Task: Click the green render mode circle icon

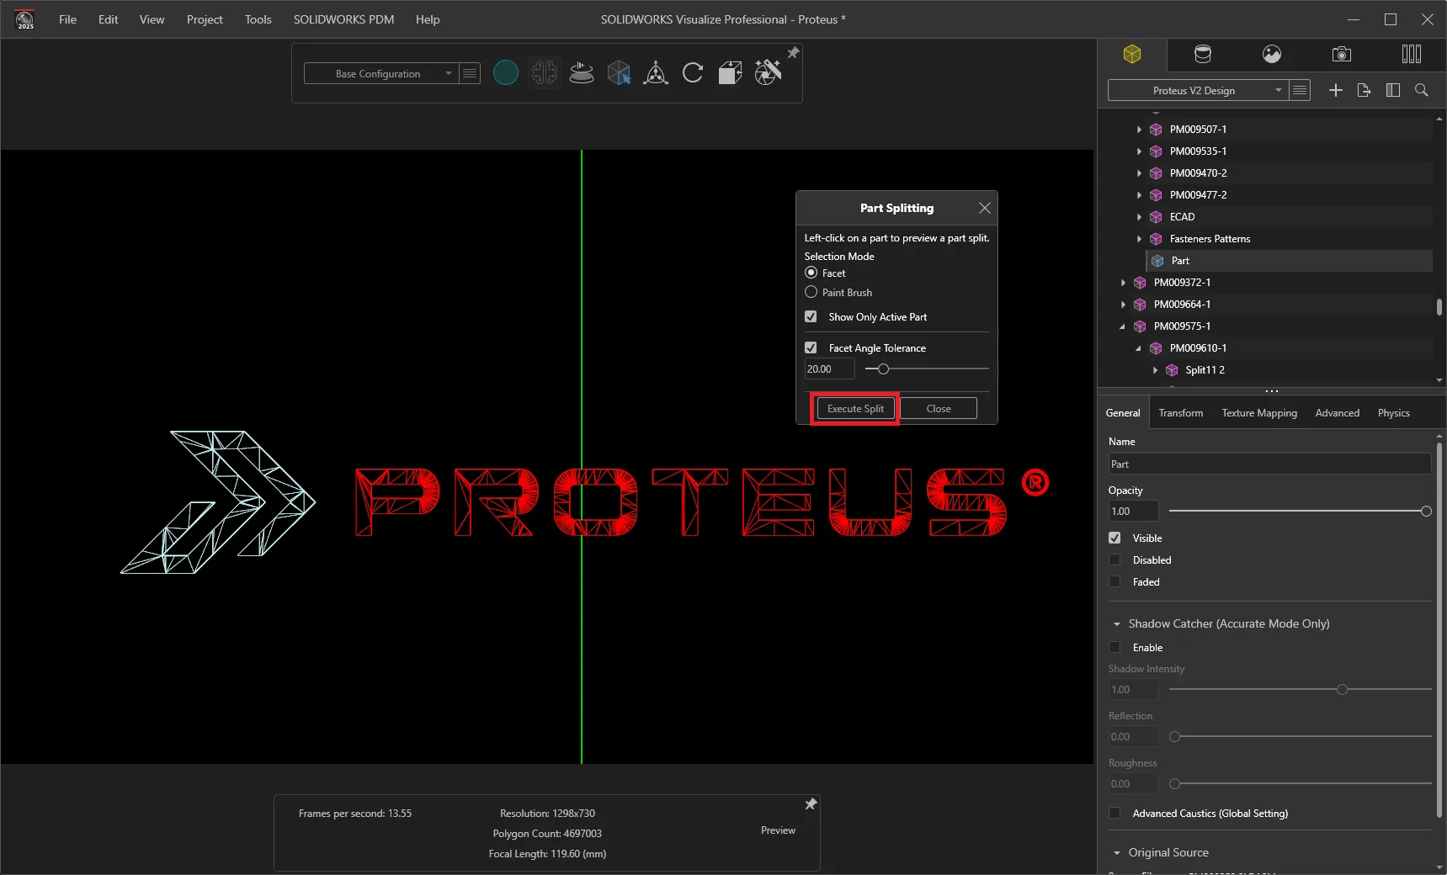Action: tap(505, 73)
